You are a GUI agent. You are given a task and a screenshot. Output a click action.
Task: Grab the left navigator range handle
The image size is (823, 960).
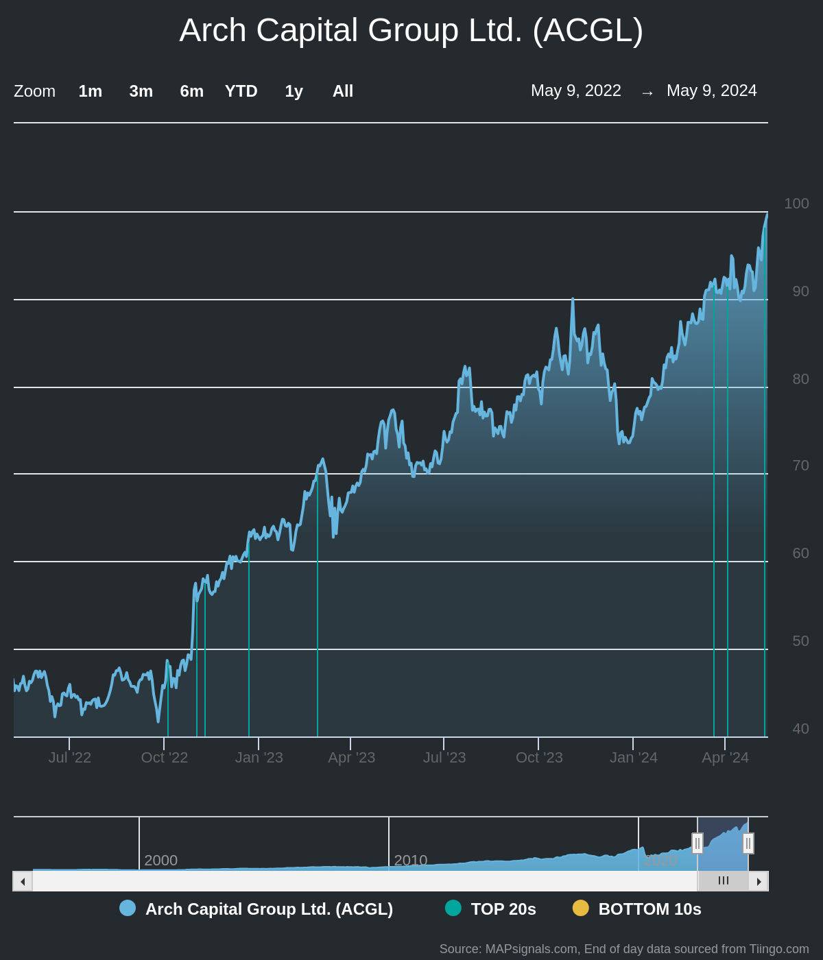[x=697, y=843]
